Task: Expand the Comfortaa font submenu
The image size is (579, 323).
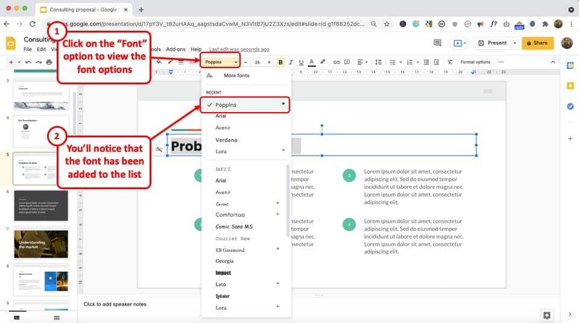Action: (x=278, y=214)
